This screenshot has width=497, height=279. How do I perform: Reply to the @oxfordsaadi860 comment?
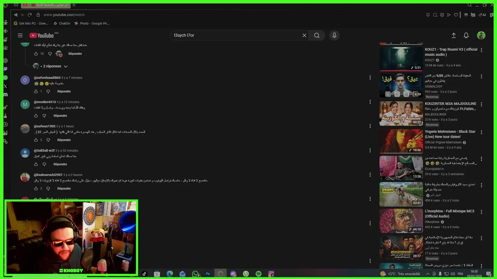click(64, 91)
